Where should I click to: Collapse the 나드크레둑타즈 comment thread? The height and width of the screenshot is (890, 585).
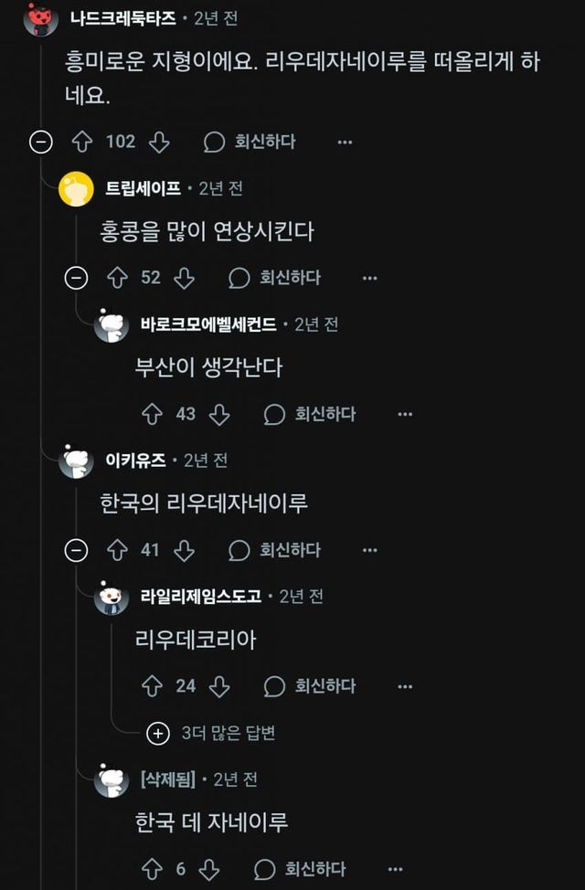coord(41,142)
